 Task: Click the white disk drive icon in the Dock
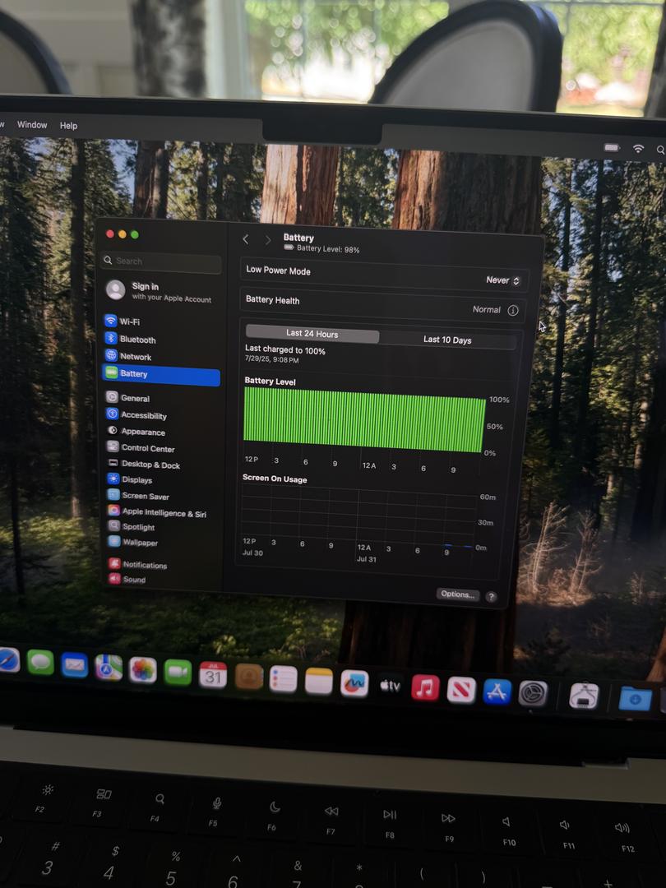tap(584, 696)
